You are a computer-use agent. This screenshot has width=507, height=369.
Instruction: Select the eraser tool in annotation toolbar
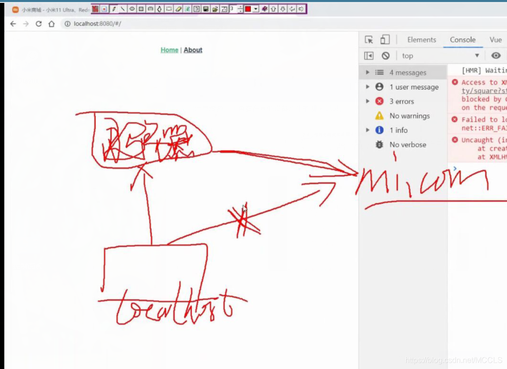pos(178,9)
